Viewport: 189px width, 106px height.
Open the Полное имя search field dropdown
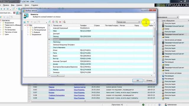point(139,22)
